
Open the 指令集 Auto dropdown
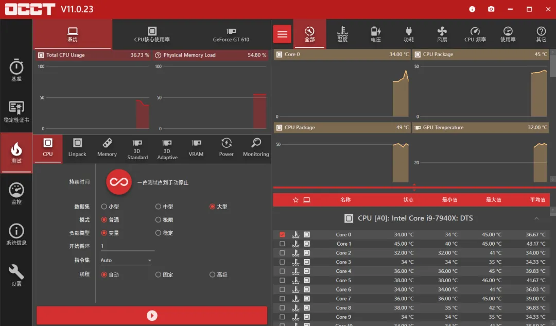(x=125, y=260)
